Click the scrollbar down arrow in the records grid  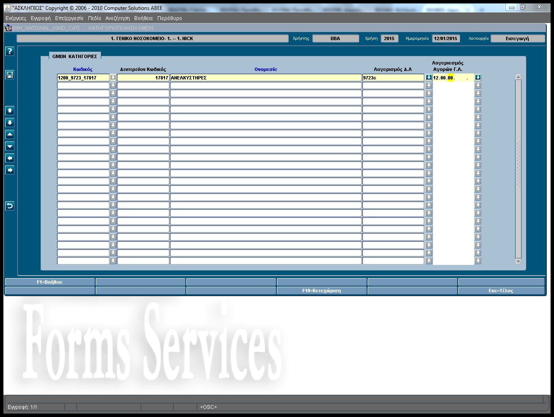518,261
